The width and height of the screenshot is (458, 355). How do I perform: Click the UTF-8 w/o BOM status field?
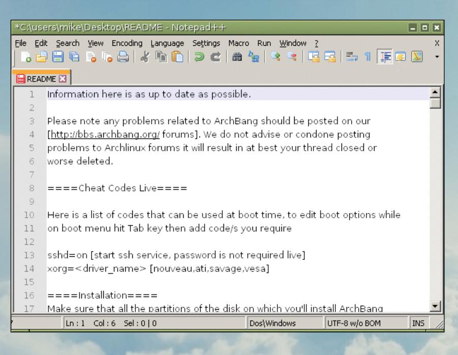click(366, 323)
